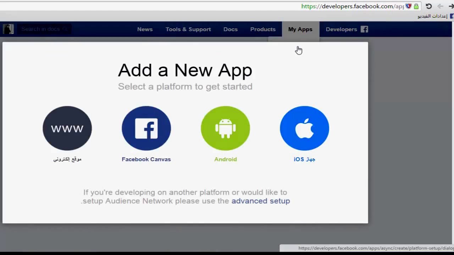
Task: Click the Facebook logo beside Developers
Action: (364, 29)
